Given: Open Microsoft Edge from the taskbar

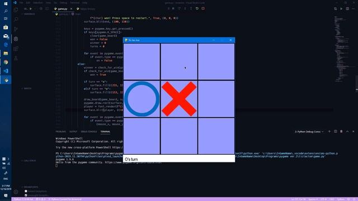Looking at the screenshot, I should [x=6, y=45].
